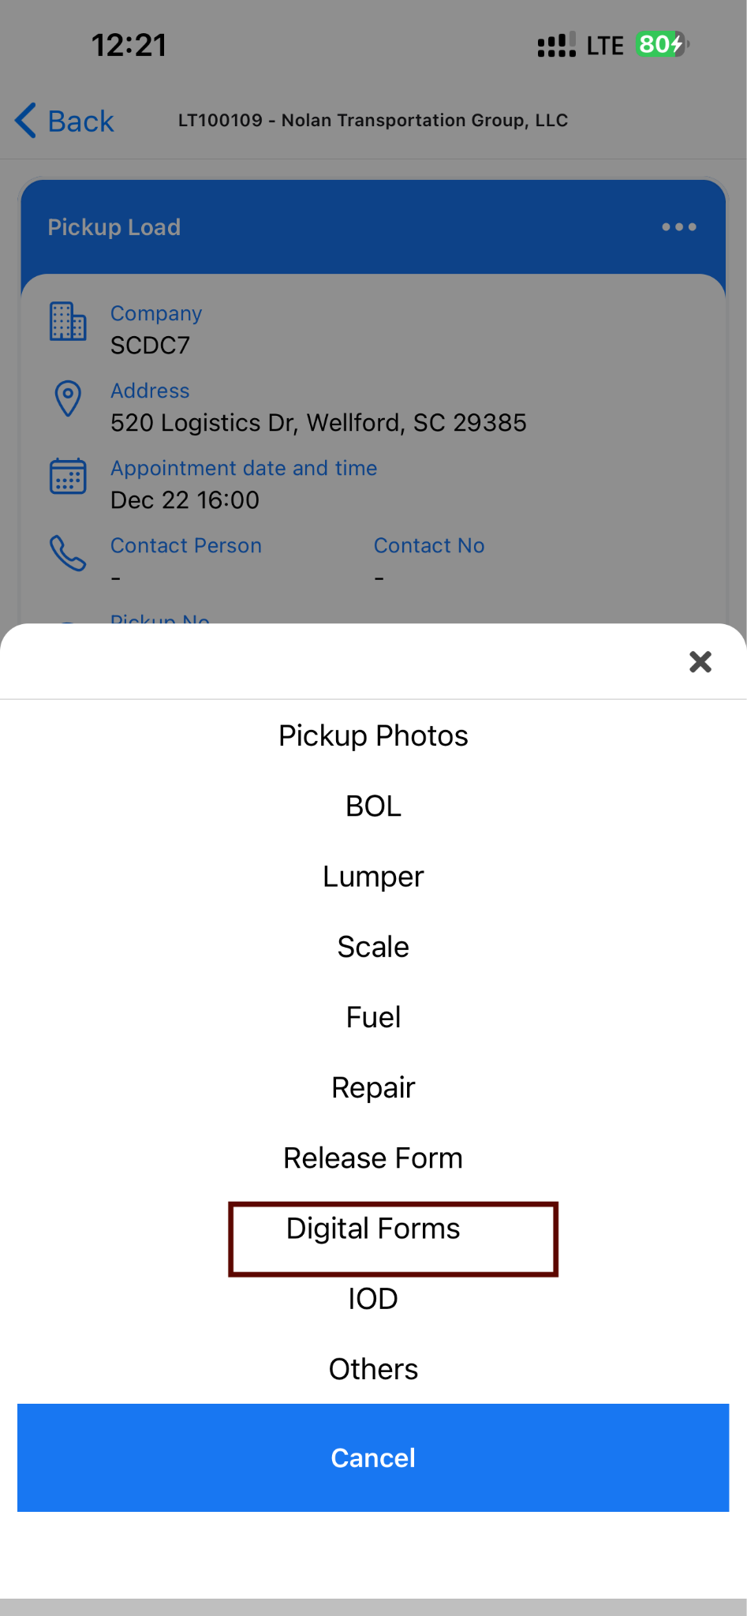
Task: Tap the address location pin icon
Action: (x=68, y=398)
